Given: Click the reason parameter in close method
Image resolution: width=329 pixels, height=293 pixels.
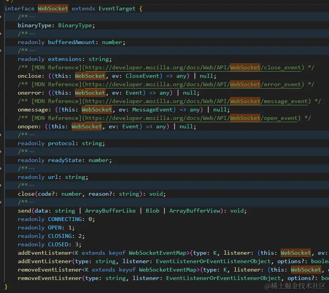Looking at the screenshot, I should [99, 194].
